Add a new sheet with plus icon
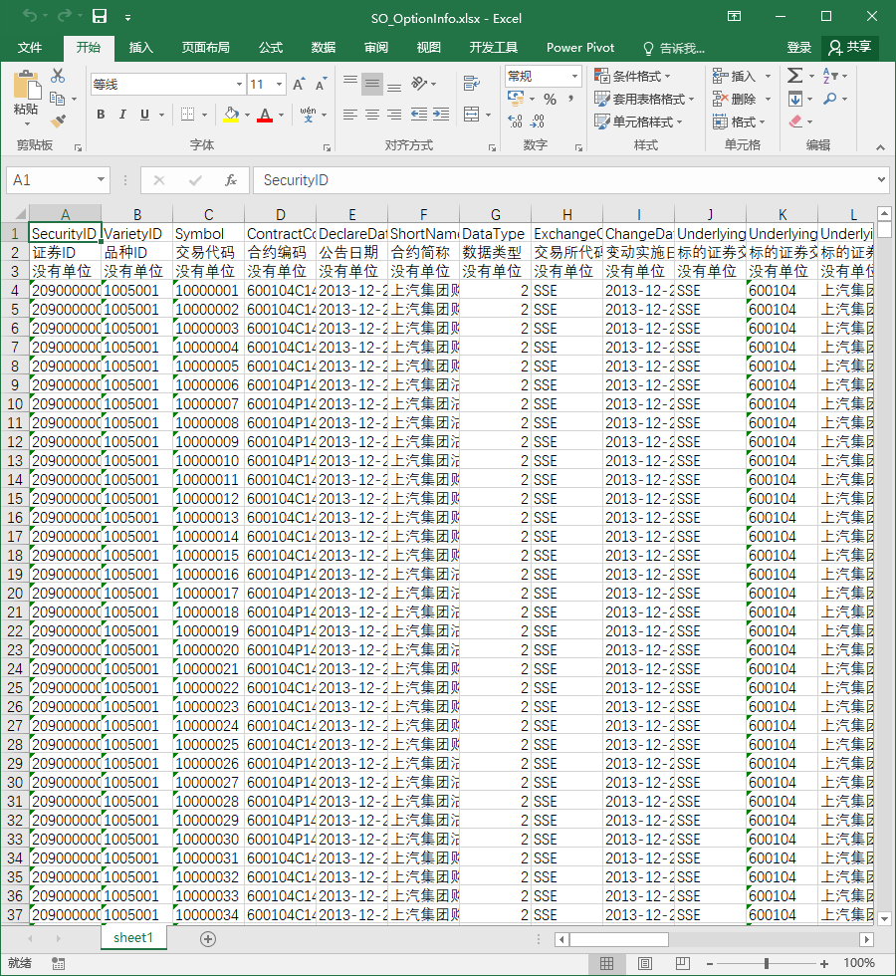896x976 pixels. coord(208,939)
